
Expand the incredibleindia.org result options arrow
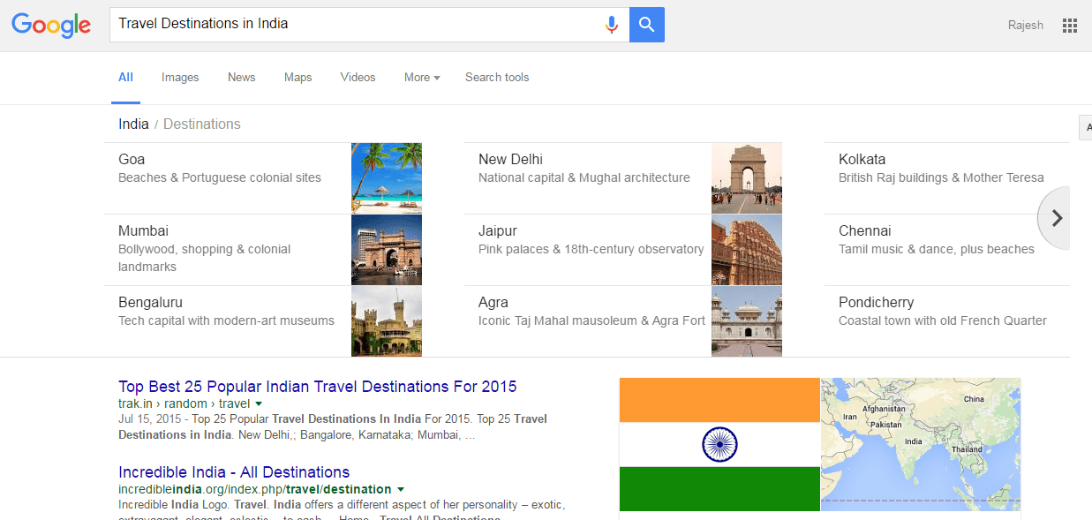tap(401, 489)
